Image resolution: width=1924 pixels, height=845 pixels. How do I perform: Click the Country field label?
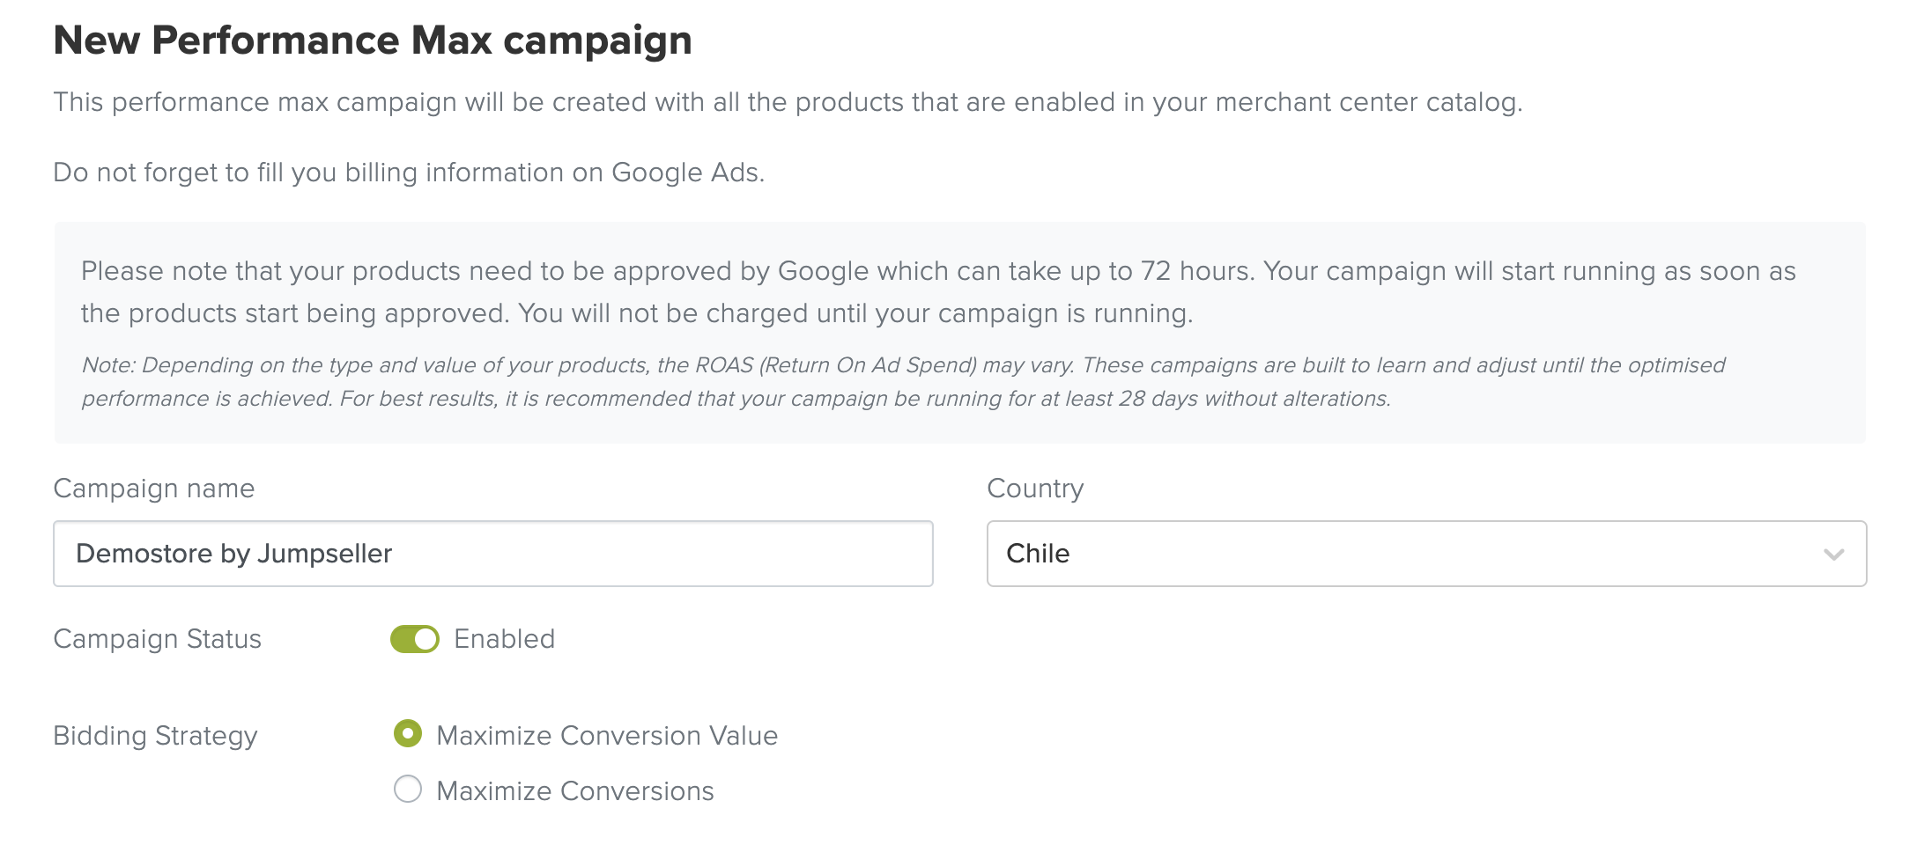coord(1035,489)
